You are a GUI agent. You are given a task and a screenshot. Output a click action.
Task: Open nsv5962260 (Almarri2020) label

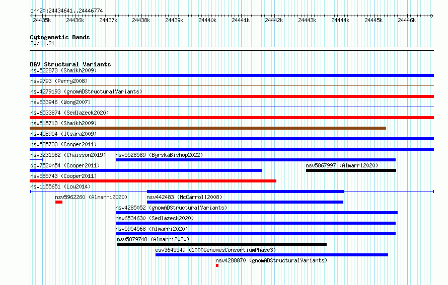click(x=91, y=197)
